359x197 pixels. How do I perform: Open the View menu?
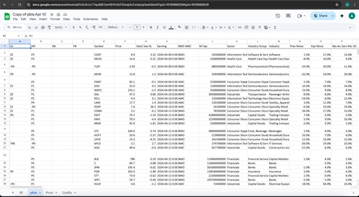click(x=33, y=19)
